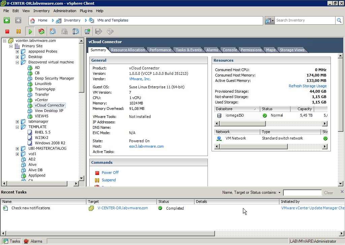Open the task filter criteria dropdown
Screen dimensions: 345x245
point(279,193)
